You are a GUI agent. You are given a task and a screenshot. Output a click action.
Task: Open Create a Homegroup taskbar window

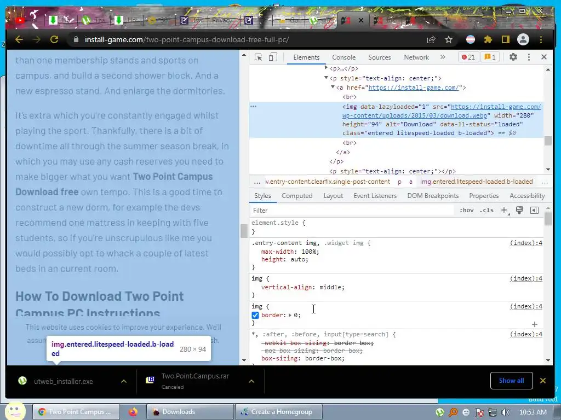(x=279, y=412)
